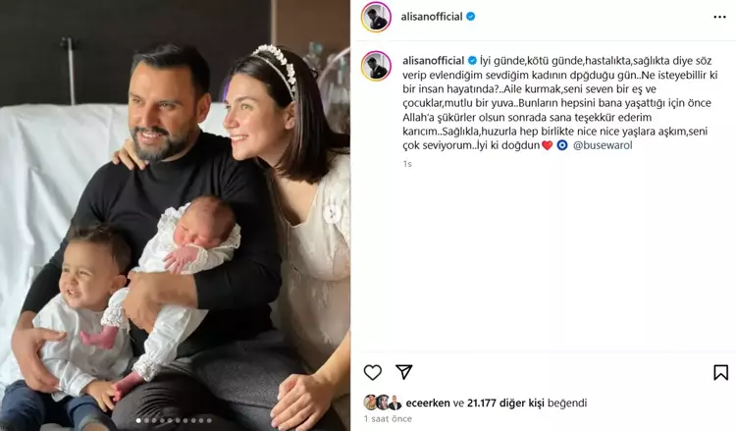Open alisanofficial username in the caption
Screen dimensions: 736x431
coord(433,61)
